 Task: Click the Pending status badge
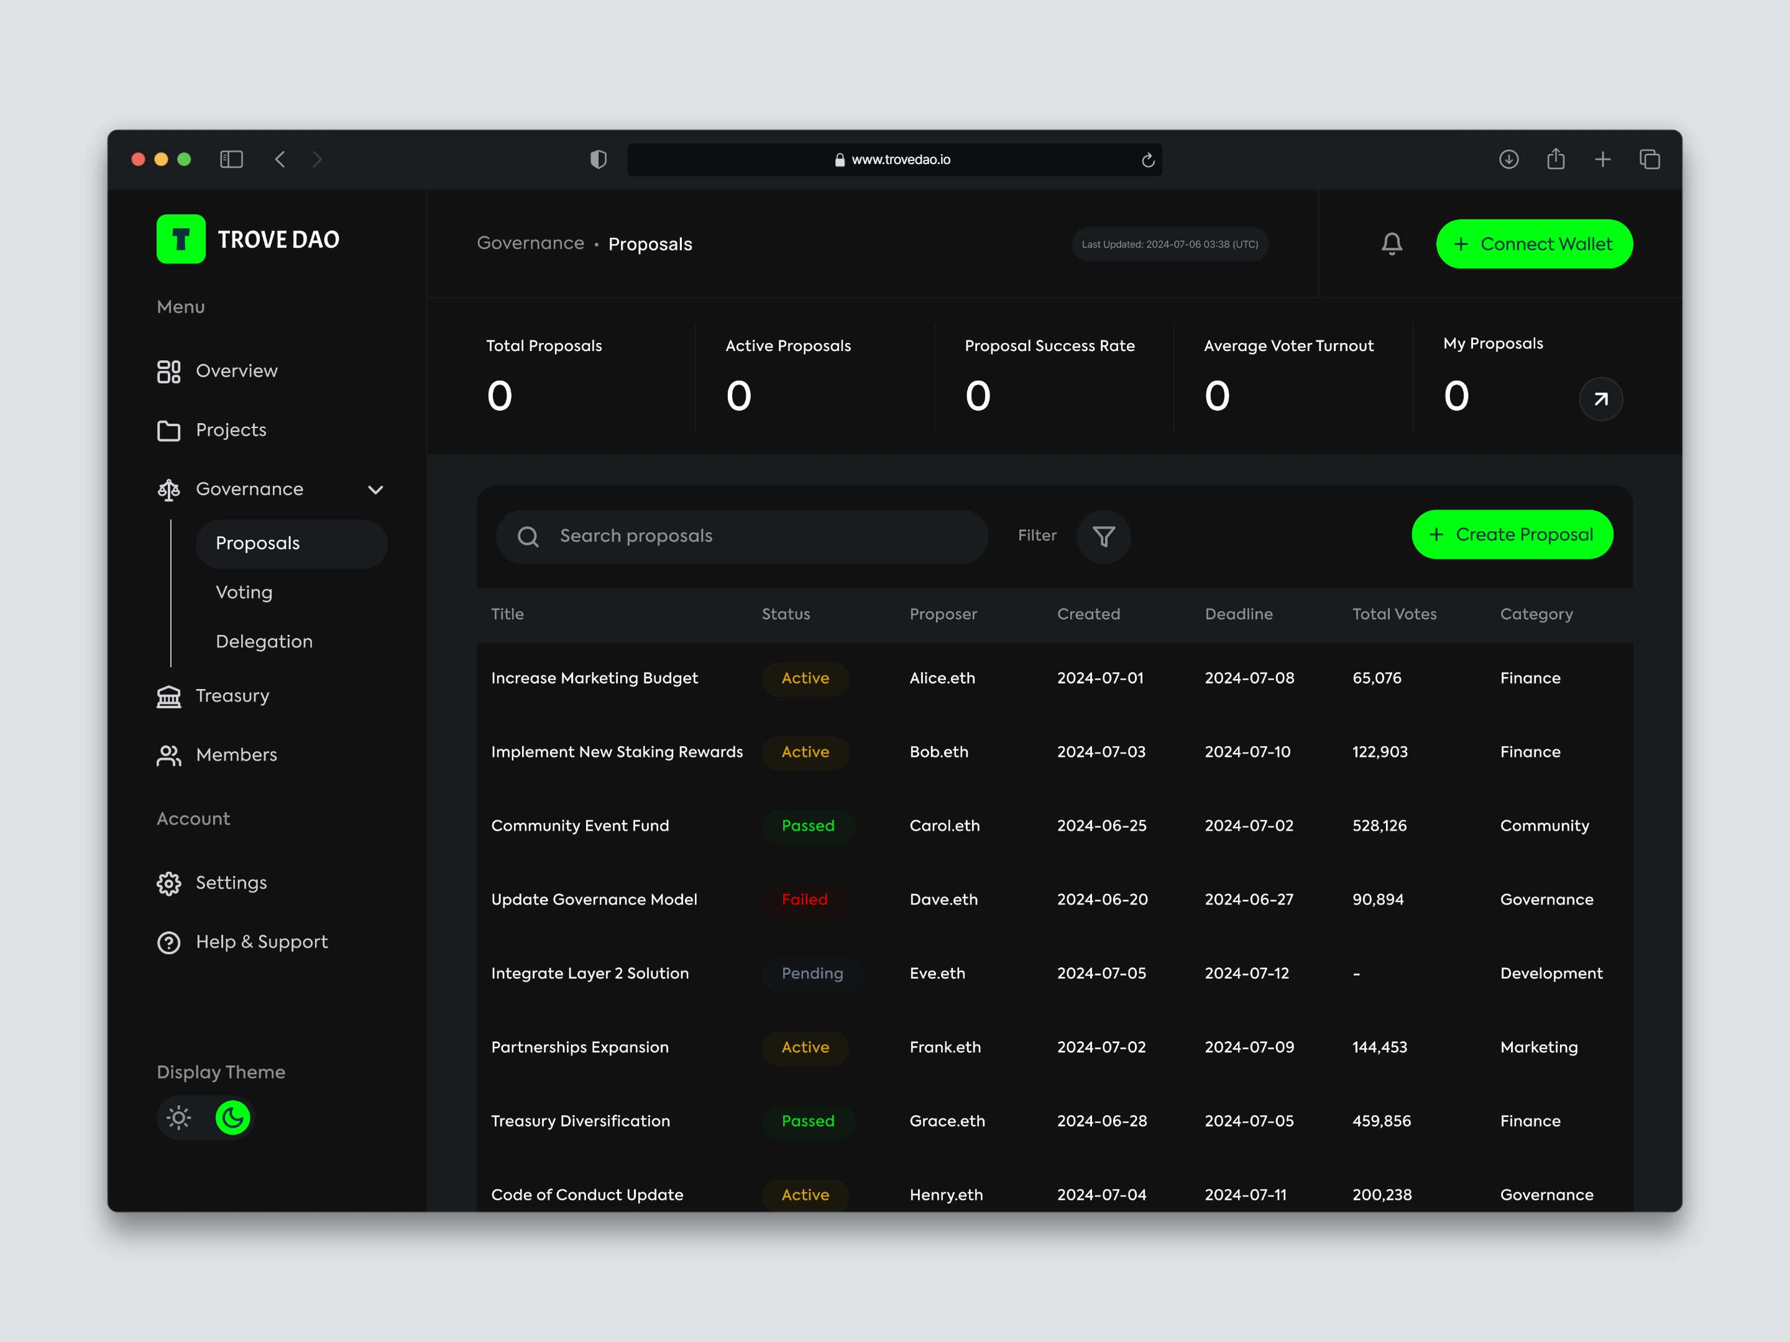click(x=812, y=974)
